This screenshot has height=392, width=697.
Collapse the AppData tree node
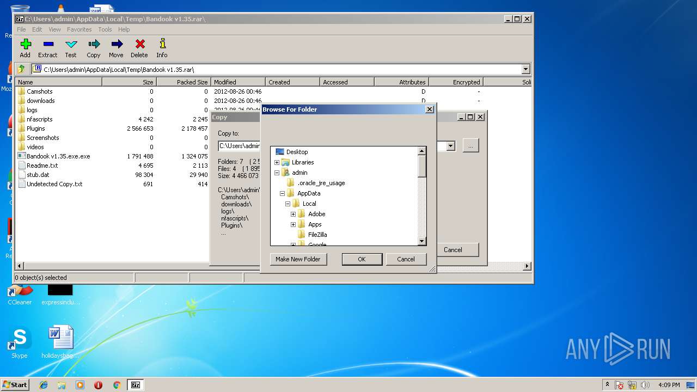[x=282, y=193]
